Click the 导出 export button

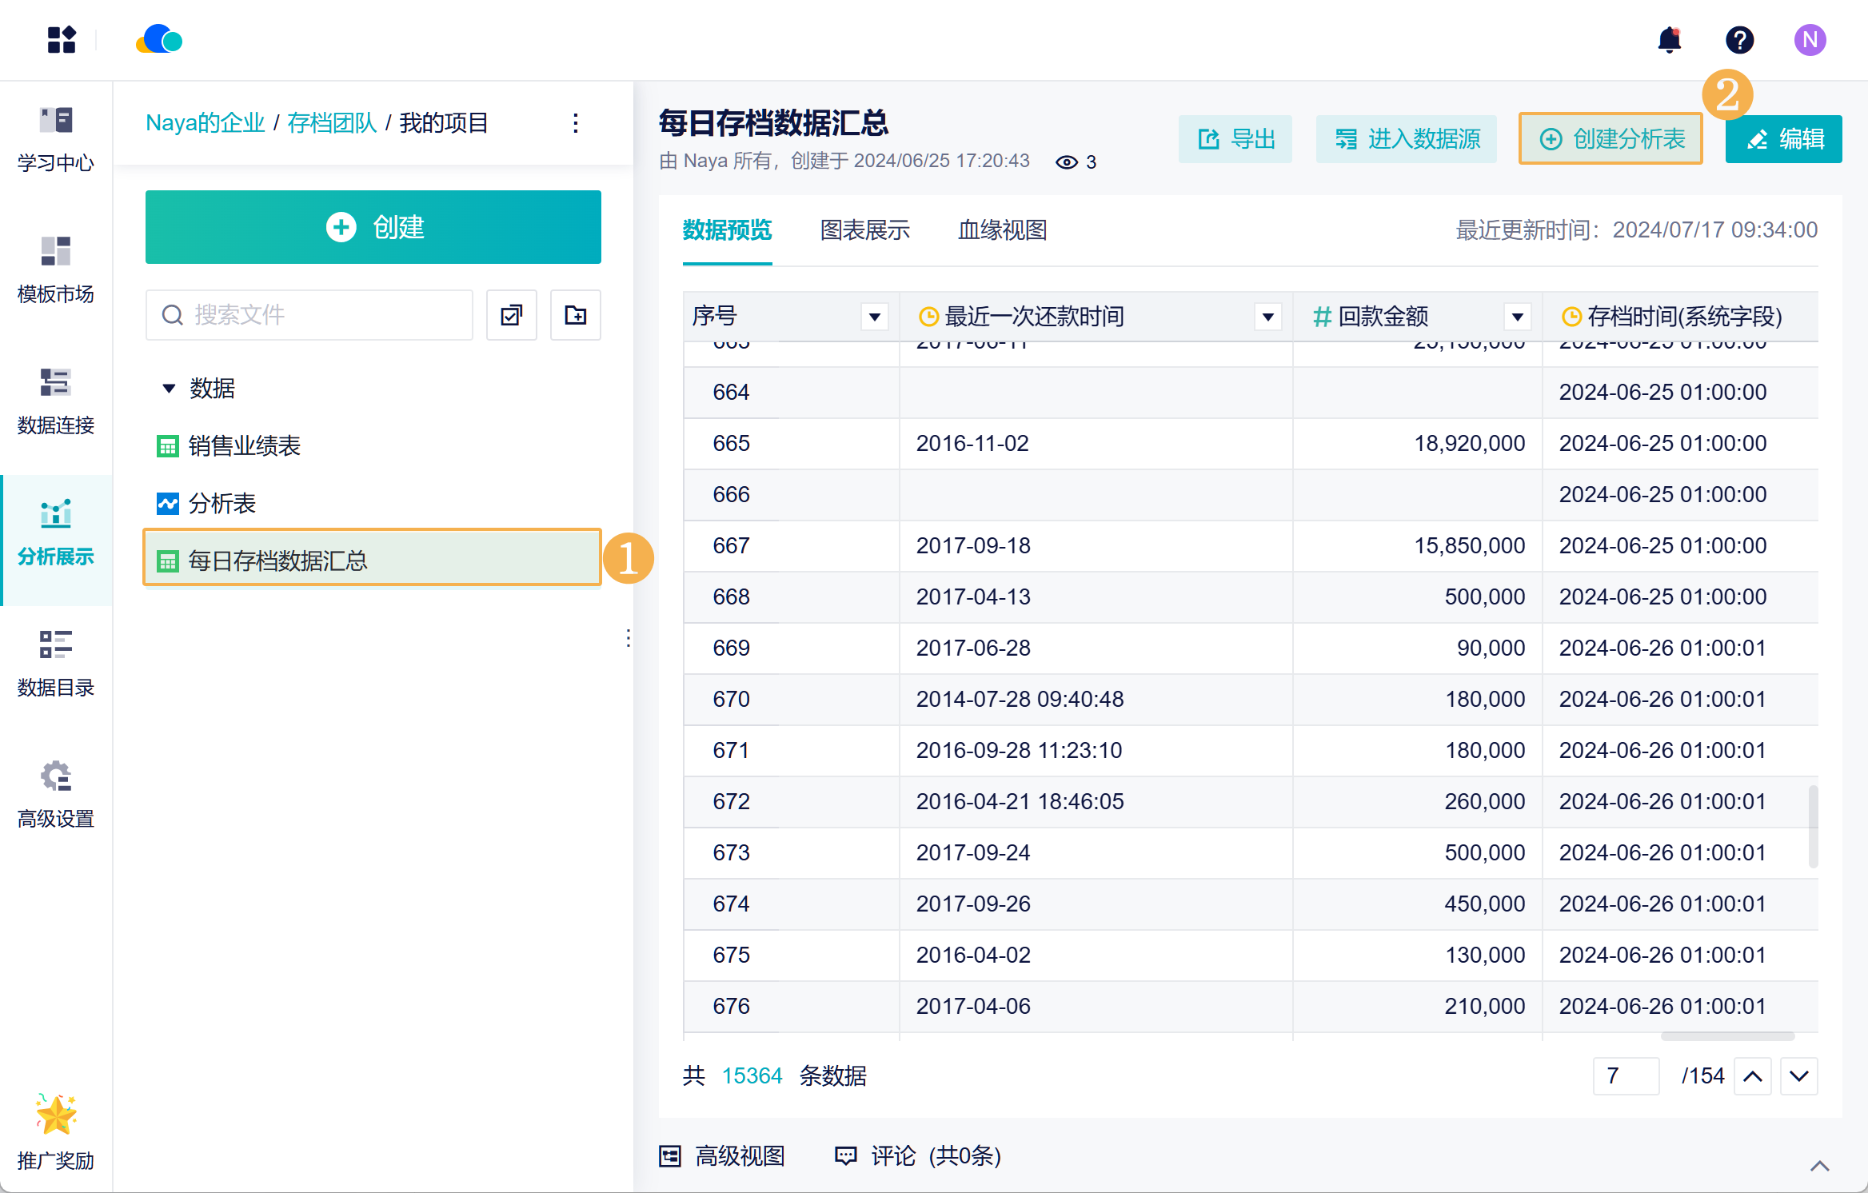click(1235, 139)
